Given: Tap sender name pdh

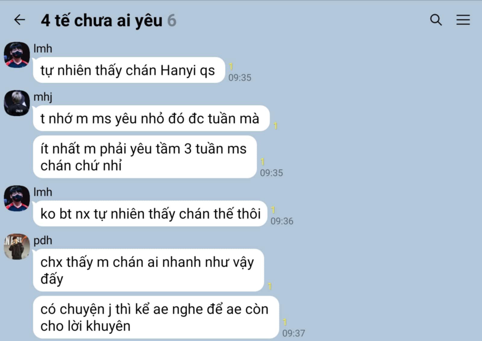Looking at the screenshot, I should pyautogui.click(x=43, y=240).
